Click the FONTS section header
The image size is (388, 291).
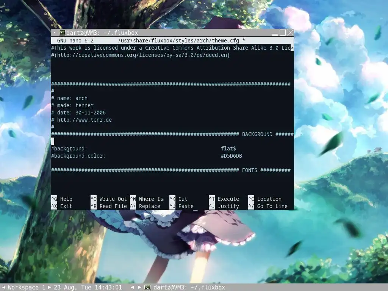[249, 170]
